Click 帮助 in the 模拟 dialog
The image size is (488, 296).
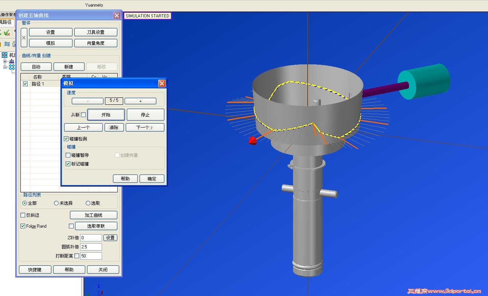click(125, 179)
